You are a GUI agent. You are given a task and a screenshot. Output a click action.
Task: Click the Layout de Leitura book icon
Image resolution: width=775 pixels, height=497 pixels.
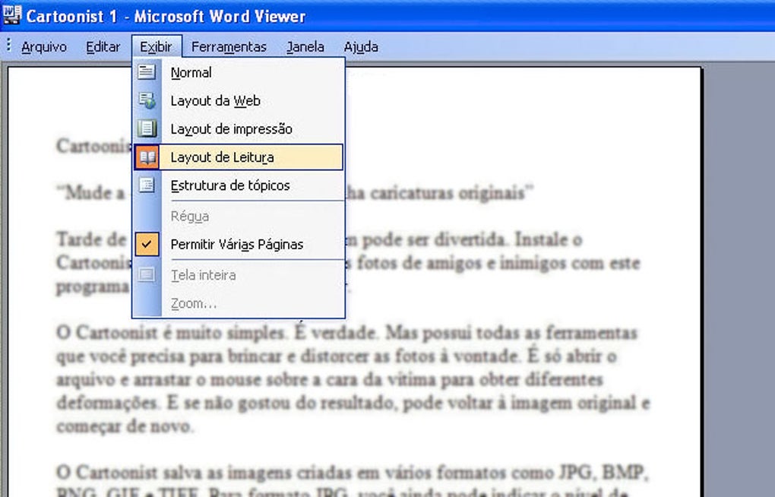[147, 157]
